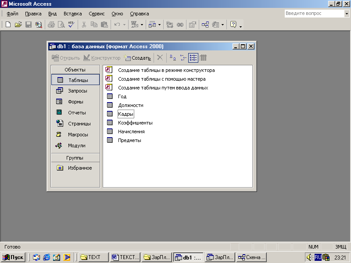This screenshot has width=351, height=263.
Task: Open the Properties icon
Action: pos(193,25)
